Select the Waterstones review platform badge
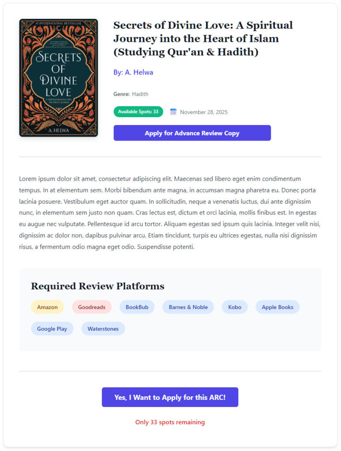 pos(103,329)
